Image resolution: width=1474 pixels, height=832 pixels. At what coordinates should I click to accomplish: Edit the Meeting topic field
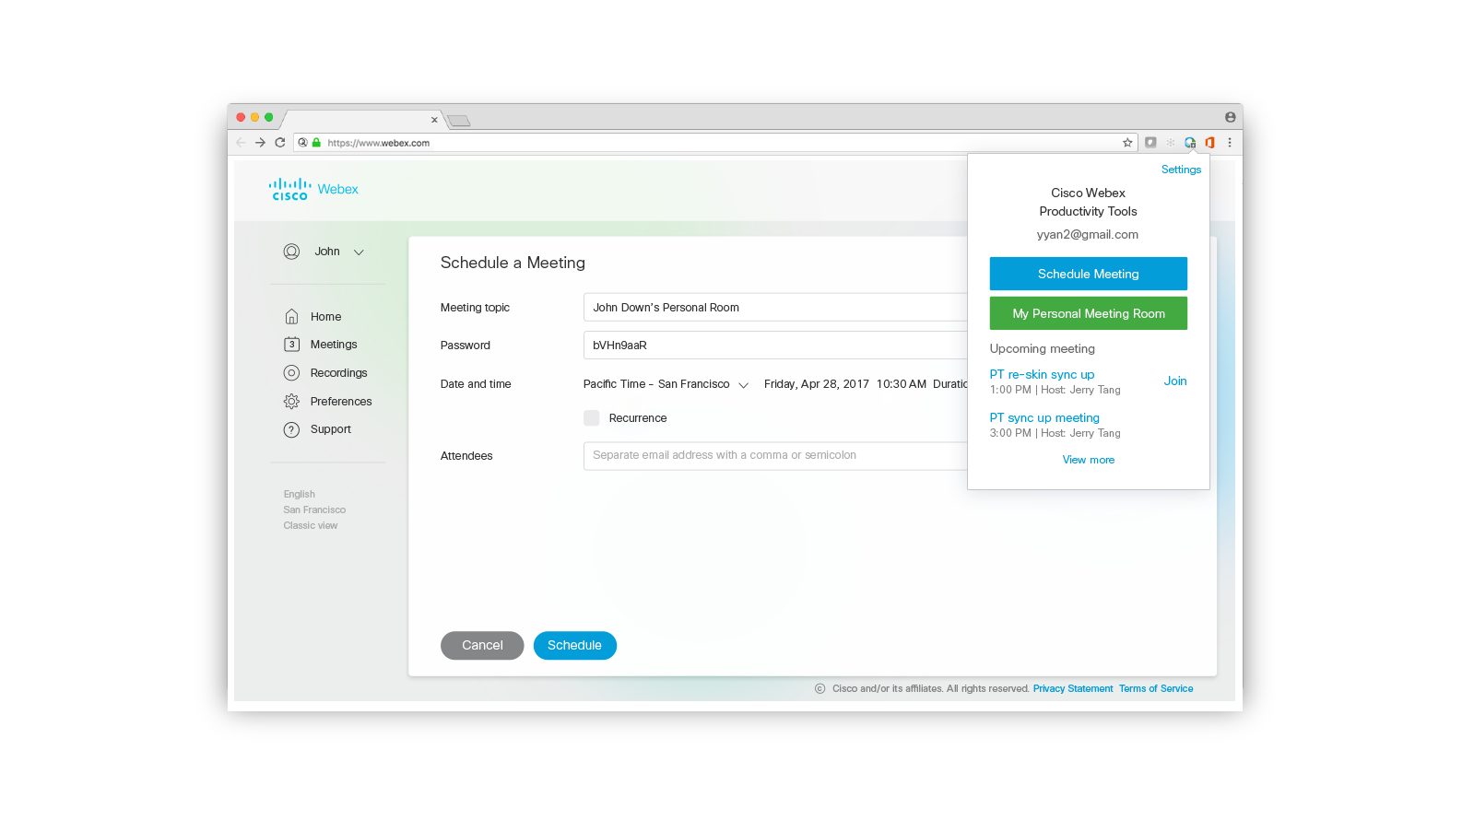click(x=775, y=308)
